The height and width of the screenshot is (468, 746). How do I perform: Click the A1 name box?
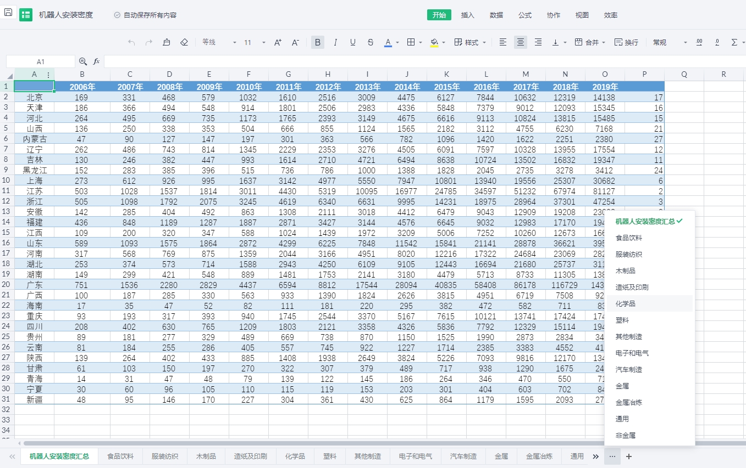[x=41, y=61]
